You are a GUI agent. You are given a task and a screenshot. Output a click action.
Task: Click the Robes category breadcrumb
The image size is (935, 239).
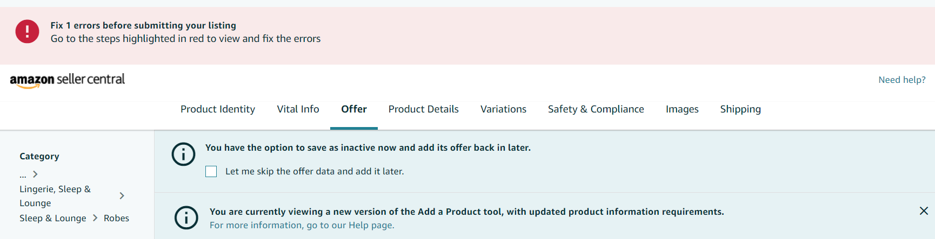(x=116, y=218)
